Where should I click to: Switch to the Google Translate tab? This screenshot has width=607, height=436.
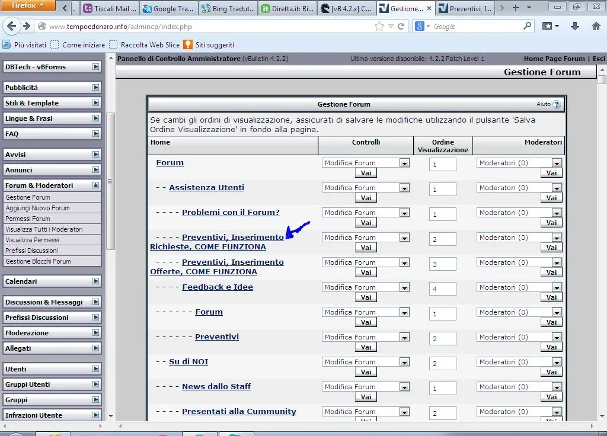tap(168, 8)
